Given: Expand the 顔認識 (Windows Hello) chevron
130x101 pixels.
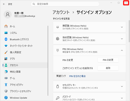Looking at the screenshot, I should 122,27.
